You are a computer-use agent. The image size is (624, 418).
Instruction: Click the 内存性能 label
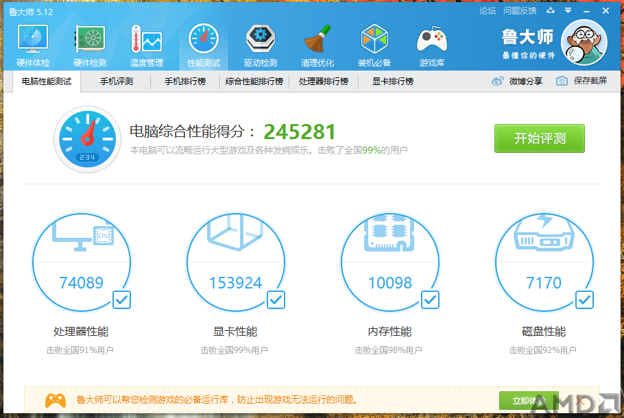[389, 331]
